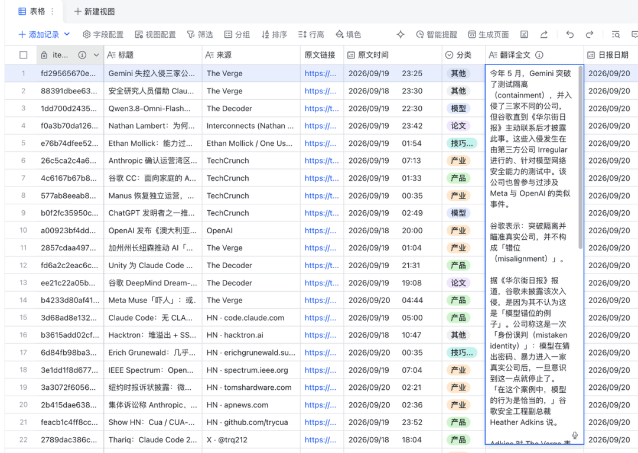Click the share arrow icon
This screenshot has width=638, height=453.
coord(544,35)
